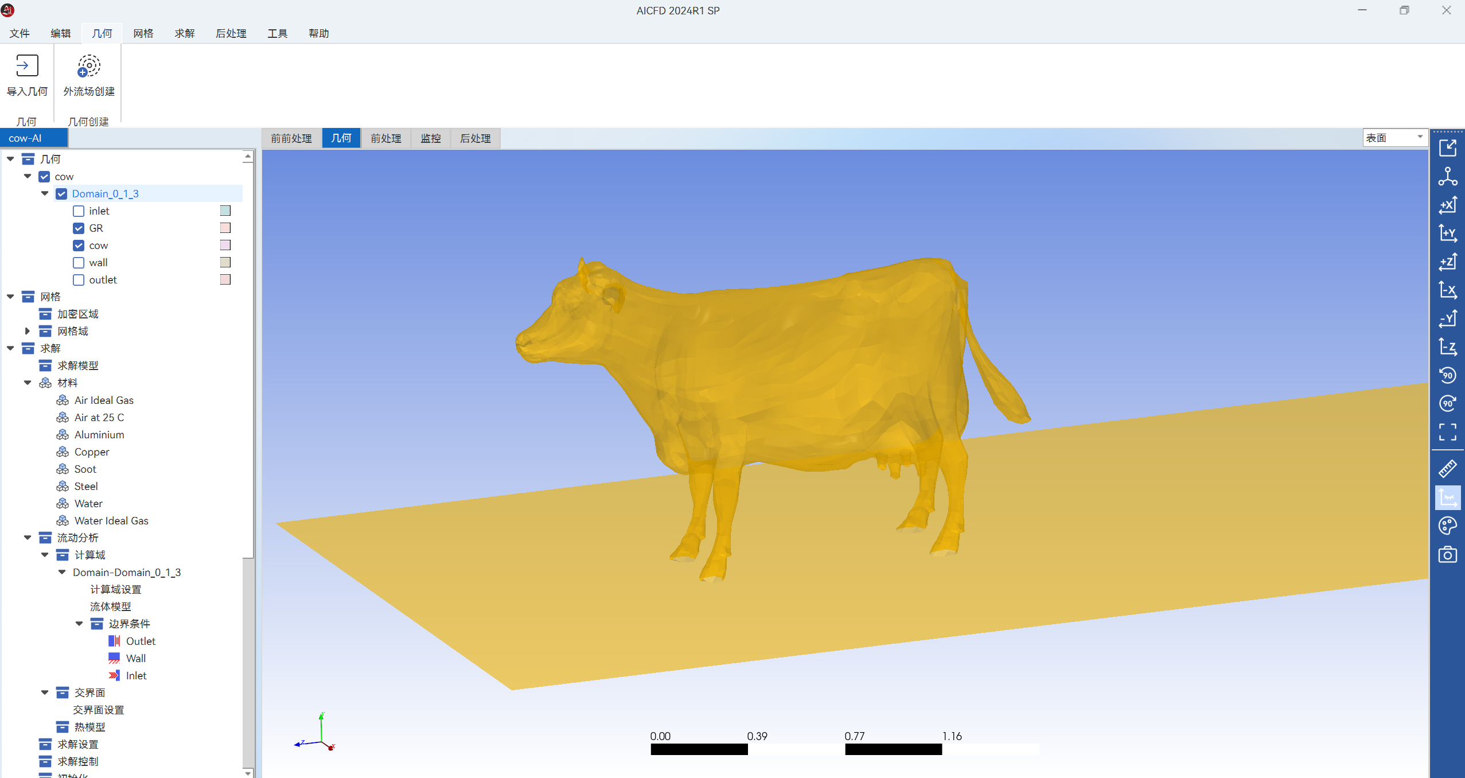Image resolution: width=1465 pixels, height=778 pixels.
Task: Switch to 前处理 tab
Action: pyautogui.click(x=385, y=137)
